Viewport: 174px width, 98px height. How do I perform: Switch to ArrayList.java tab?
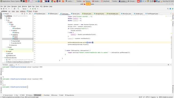click(x=100, y=14)
